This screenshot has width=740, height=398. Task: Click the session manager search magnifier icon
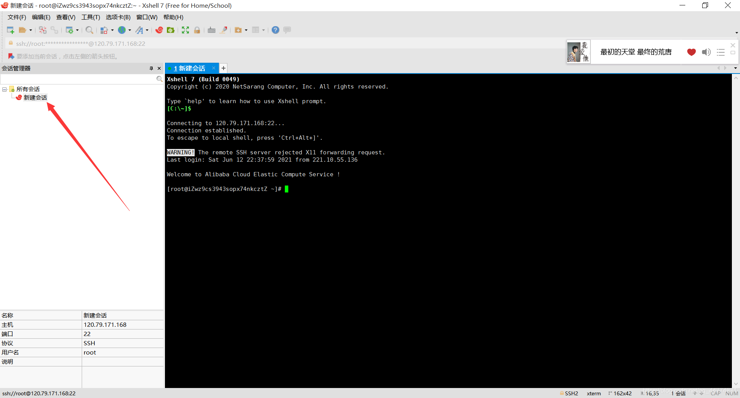(x=159, y=79)
